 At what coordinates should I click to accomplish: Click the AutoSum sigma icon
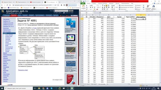click(x=143, y=5)
